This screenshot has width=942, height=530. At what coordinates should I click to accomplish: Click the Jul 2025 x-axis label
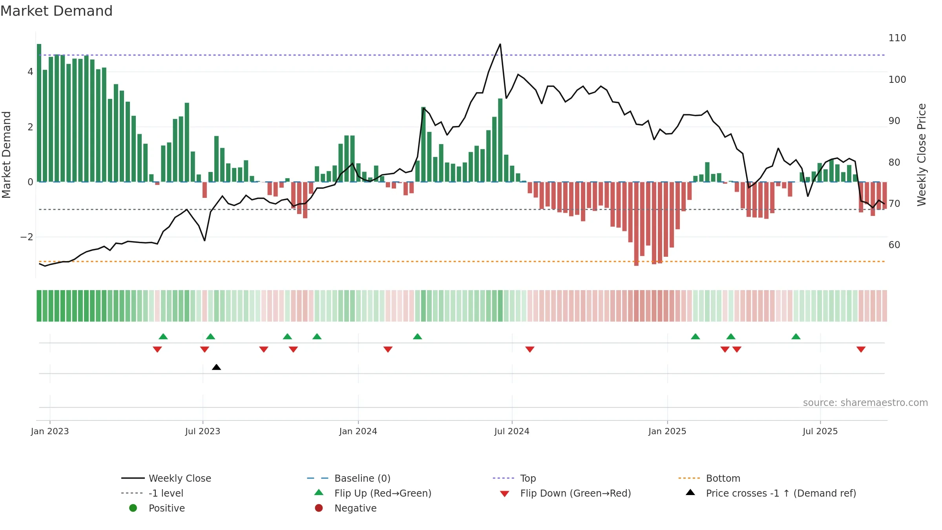pos(820,431)
